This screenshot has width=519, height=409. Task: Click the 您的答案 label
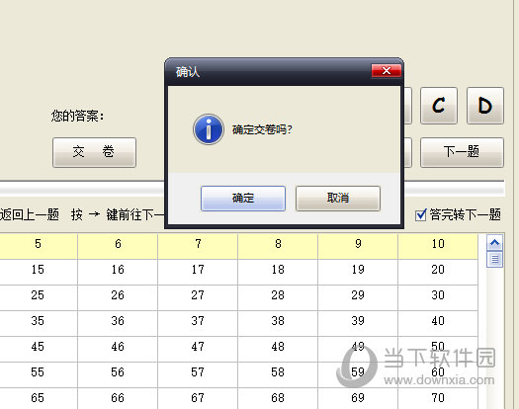tap(77, 117)
